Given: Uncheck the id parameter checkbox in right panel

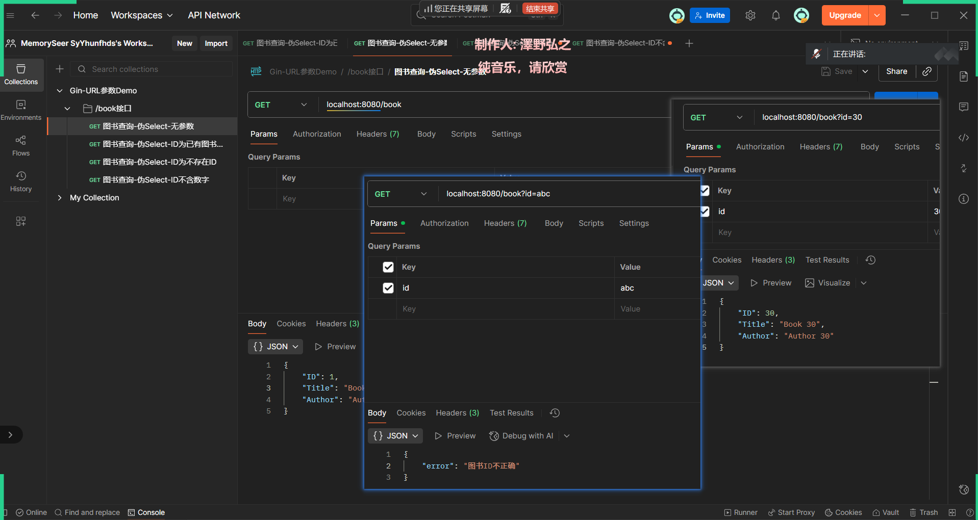Looking at the screenshot, I should coord(705,212).
